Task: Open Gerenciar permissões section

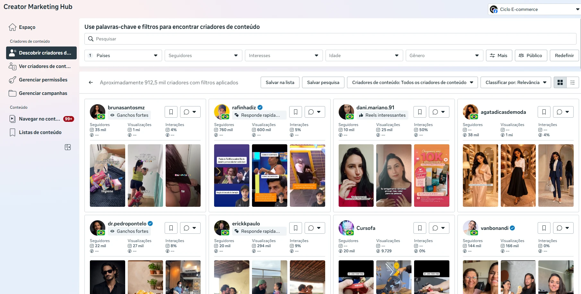Action: click(x=41, y=80)
